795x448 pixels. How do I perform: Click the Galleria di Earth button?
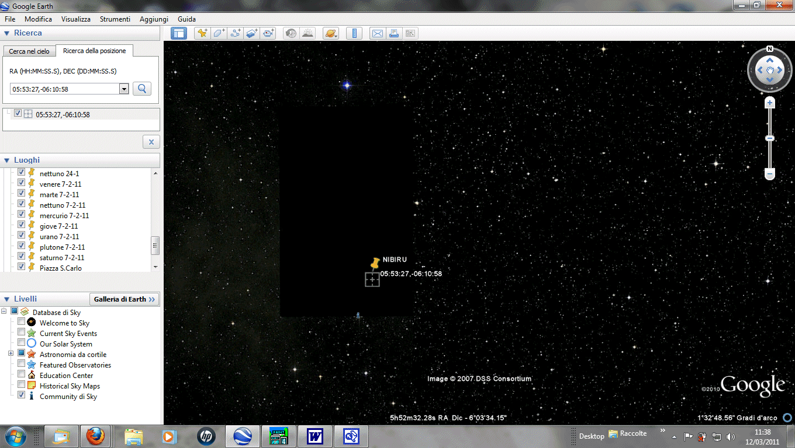point(125,299)
